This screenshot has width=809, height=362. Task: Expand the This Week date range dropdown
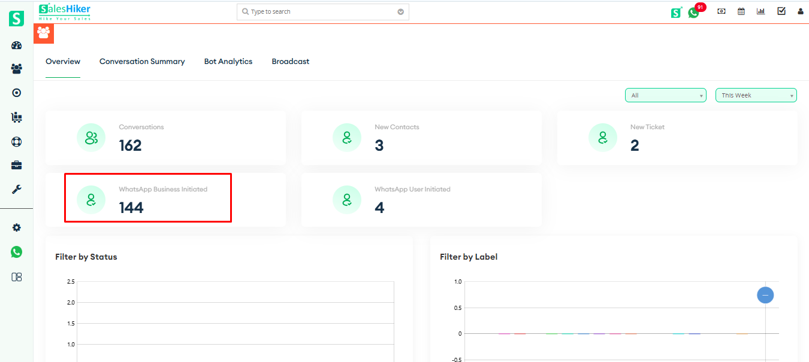[x=756, y=95]
